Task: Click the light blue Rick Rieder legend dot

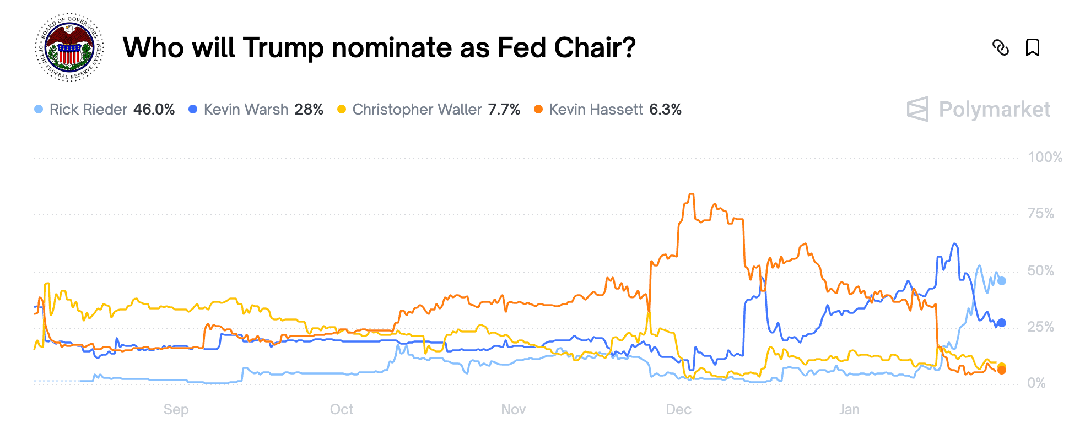Action: pos(38,109)
